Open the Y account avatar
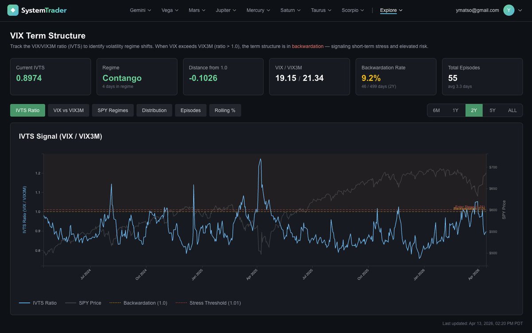Viewport: 532px width, 333px height. click(x=509, y=10)
